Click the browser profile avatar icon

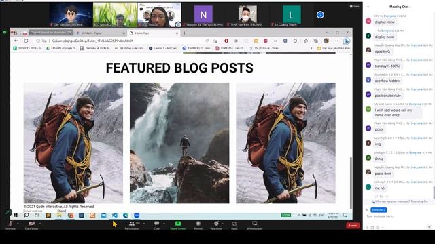[x=326, y=41]
